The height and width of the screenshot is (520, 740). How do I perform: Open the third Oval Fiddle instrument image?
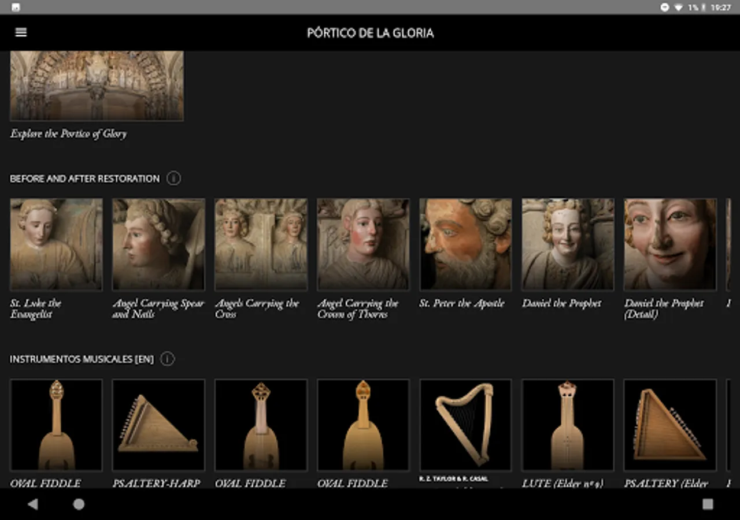(x=363, y=425)
